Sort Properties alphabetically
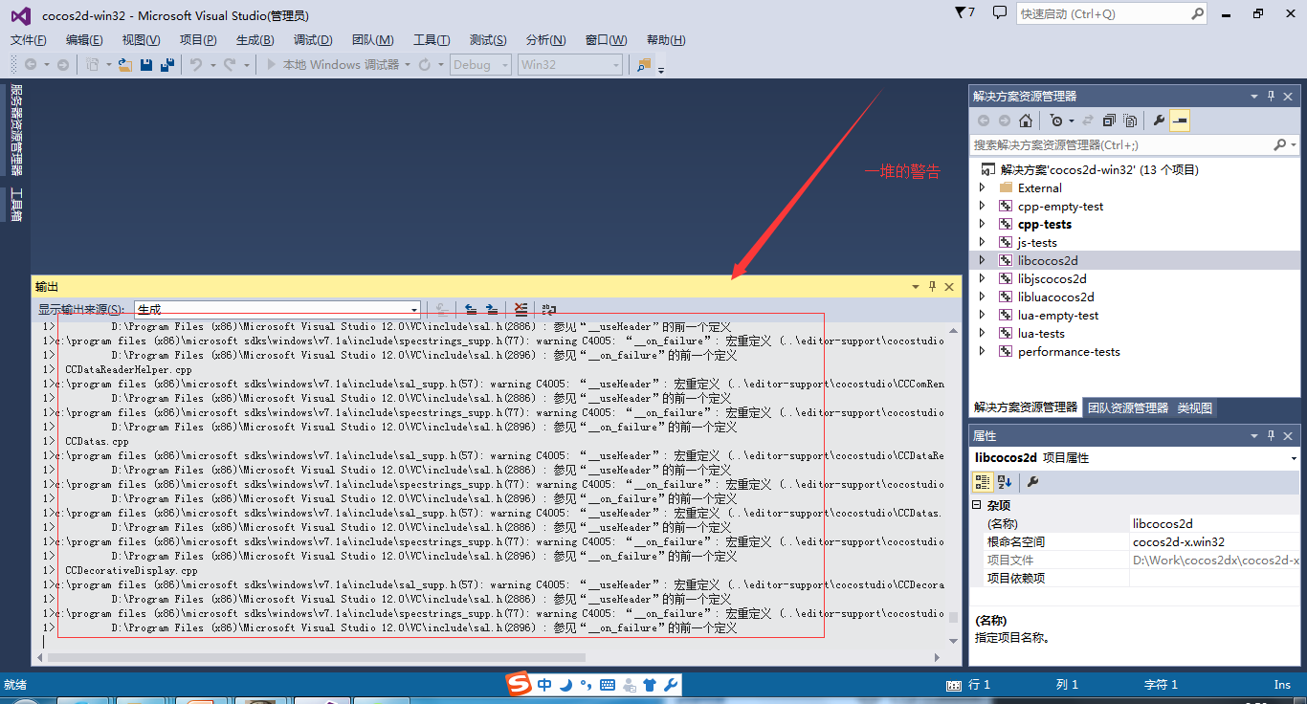 [x=1005, y=482]
